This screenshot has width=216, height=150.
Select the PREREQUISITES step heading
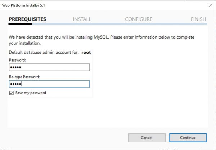(27, 19)
